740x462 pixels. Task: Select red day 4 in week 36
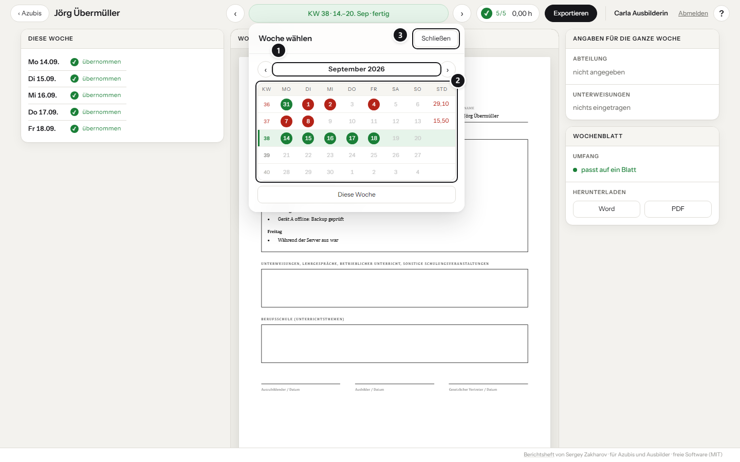[374, 104]
